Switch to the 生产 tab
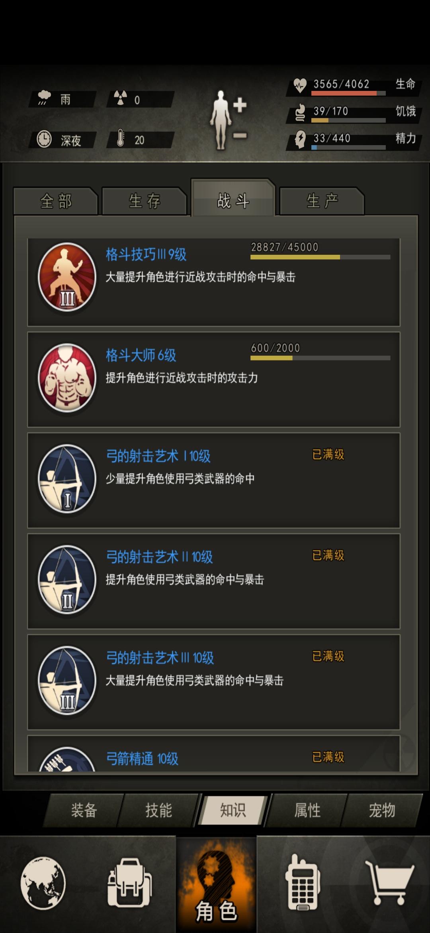The width and height of the screenshot is (430, 933). click(322, 201)
